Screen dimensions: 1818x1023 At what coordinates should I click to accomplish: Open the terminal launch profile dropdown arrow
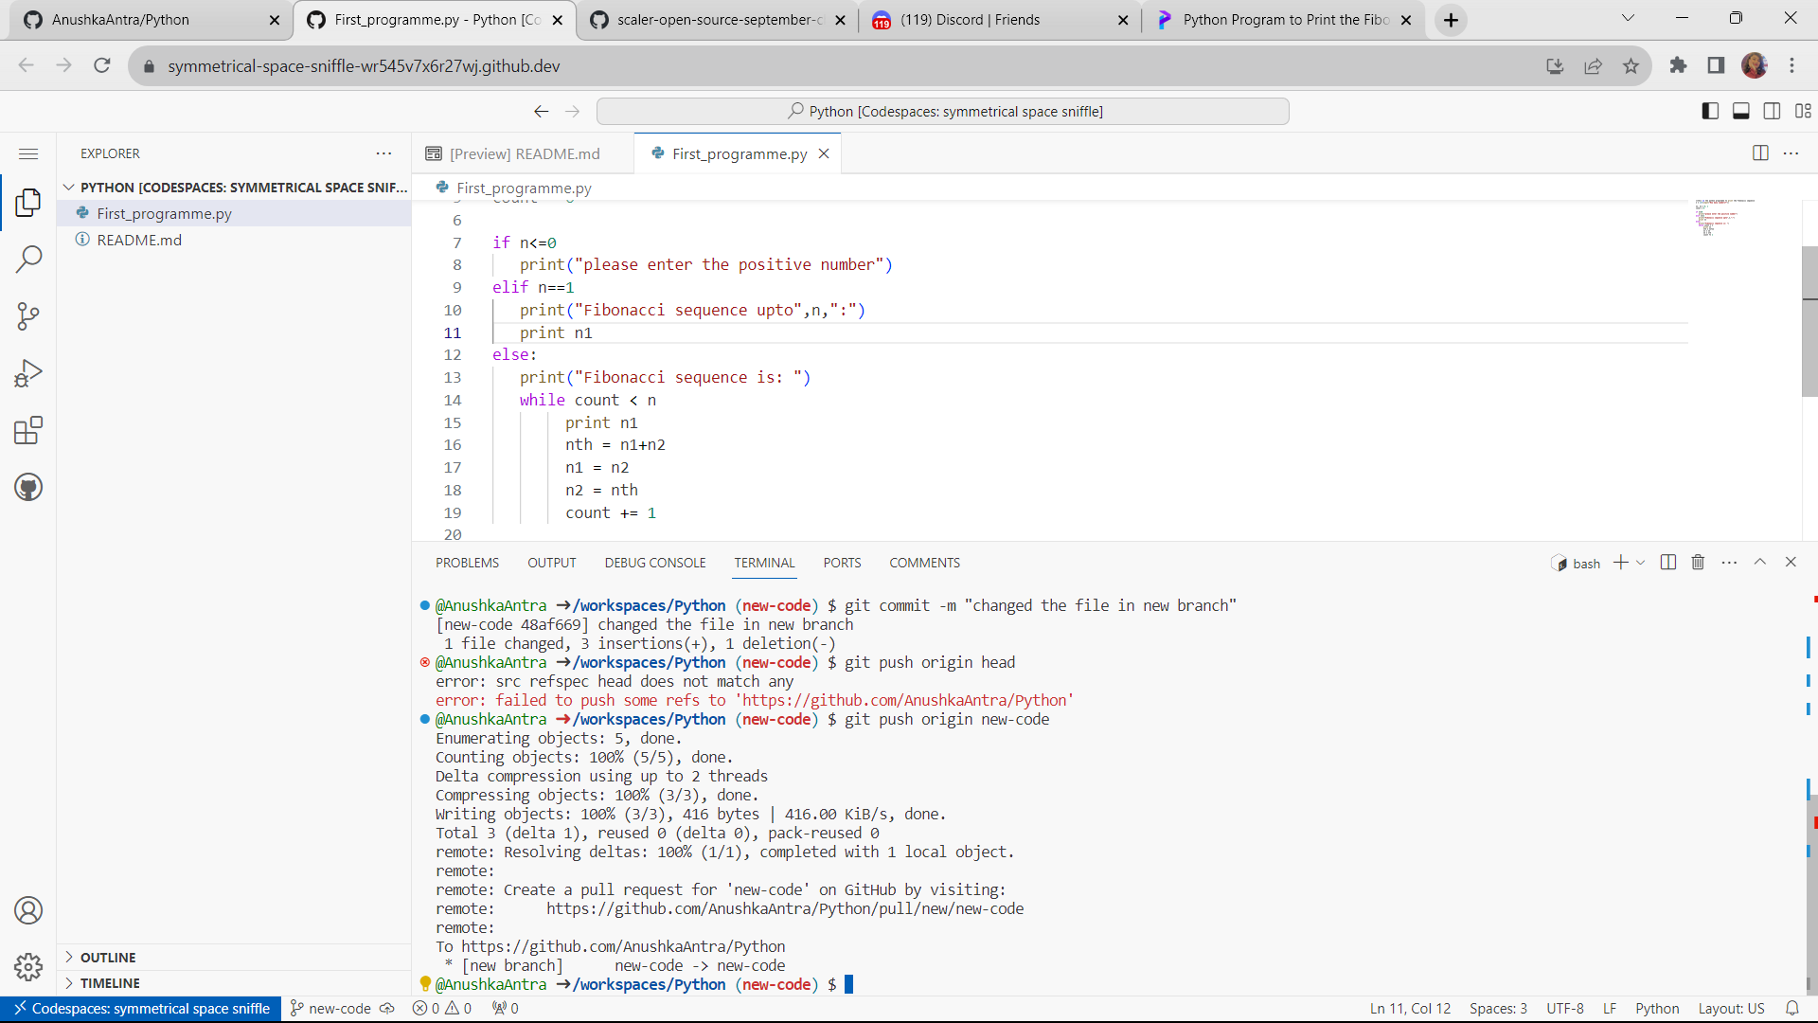(1641, 562)
